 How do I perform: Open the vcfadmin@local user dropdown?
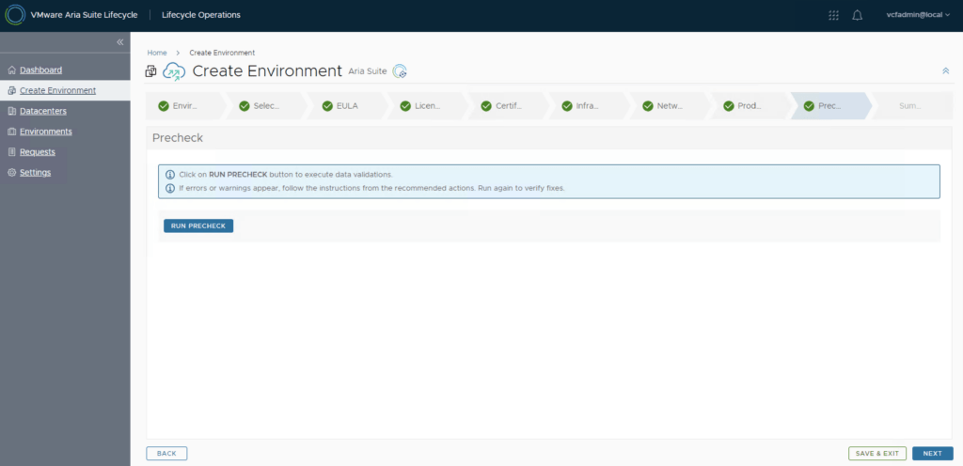(x=918, y=15)
